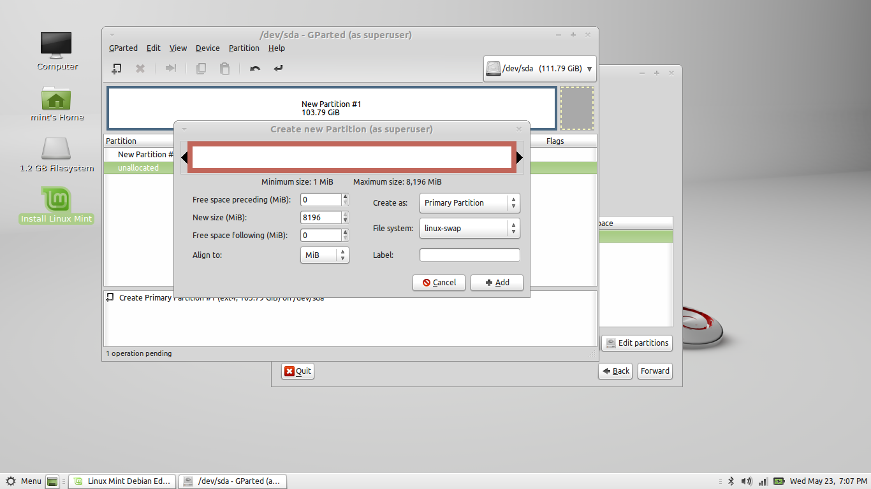871x489 pixels.
Task: Open the Menu button on the panel
Action: pyautogui.click(x=24, y=481)
